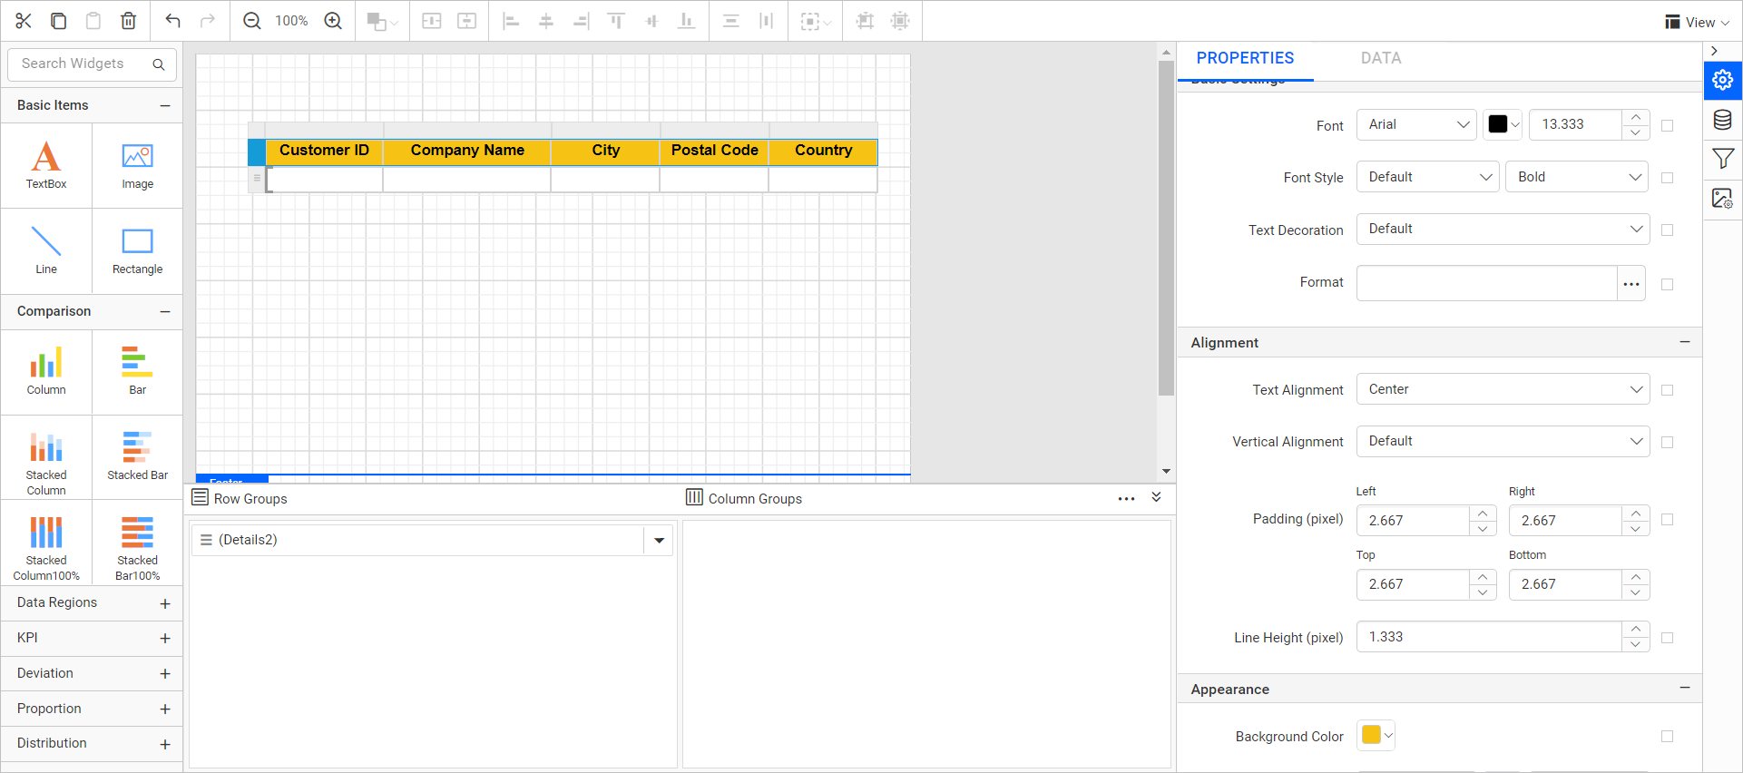Open the Filter funnel panel icon
Image resolution: width=1743 pixels, height=773 pixels.
click(x=1722, y=159)
